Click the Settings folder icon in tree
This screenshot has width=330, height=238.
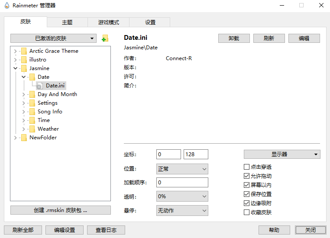click(x=32, y=103)
